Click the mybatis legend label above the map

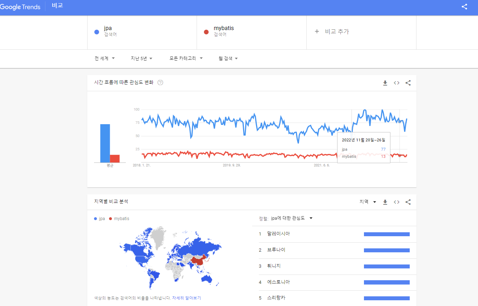(122, 218)
